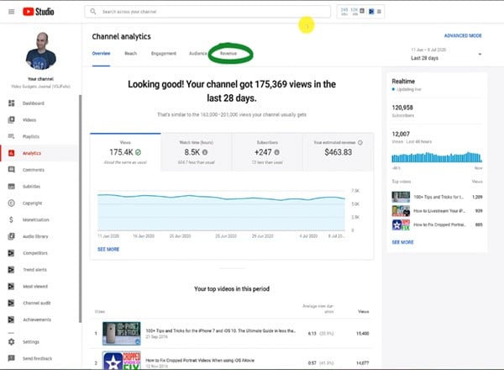Click the realtime 48 hours bar chart

(x=437, y=157)
